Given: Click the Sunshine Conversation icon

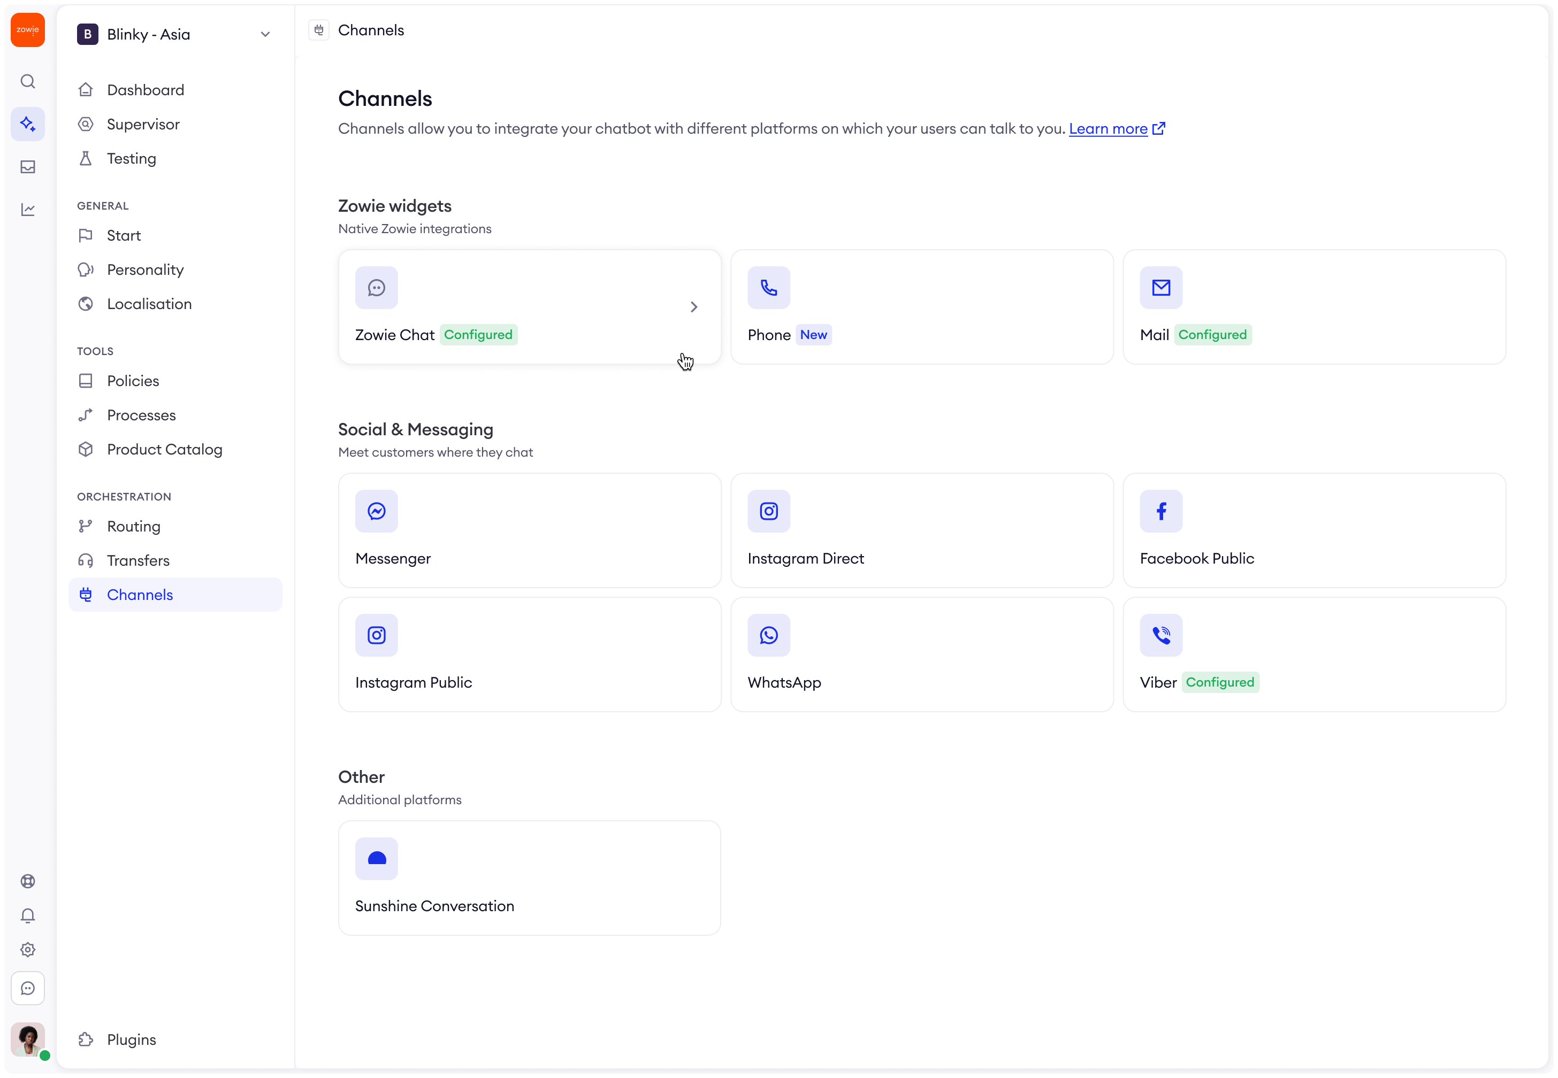Looking at the screenshot, I should pos(377,859).
